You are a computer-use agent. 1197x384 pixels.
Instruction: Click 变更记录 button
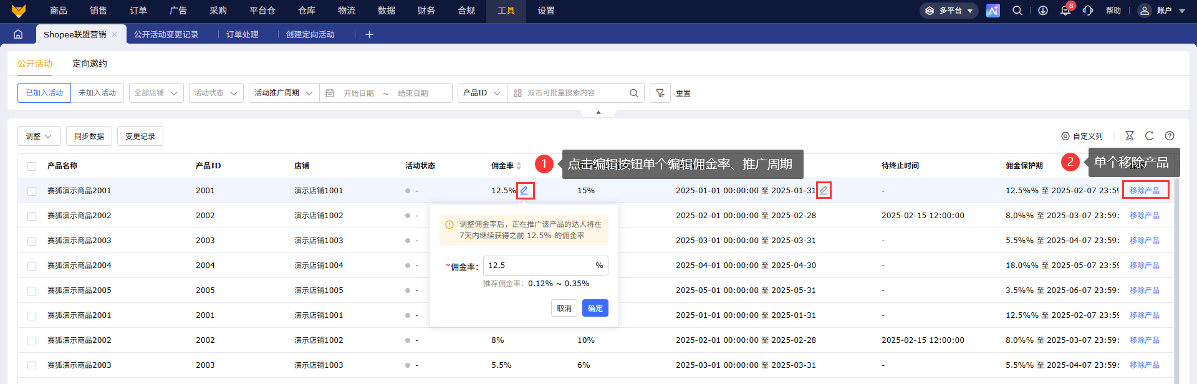pos(140,136)
